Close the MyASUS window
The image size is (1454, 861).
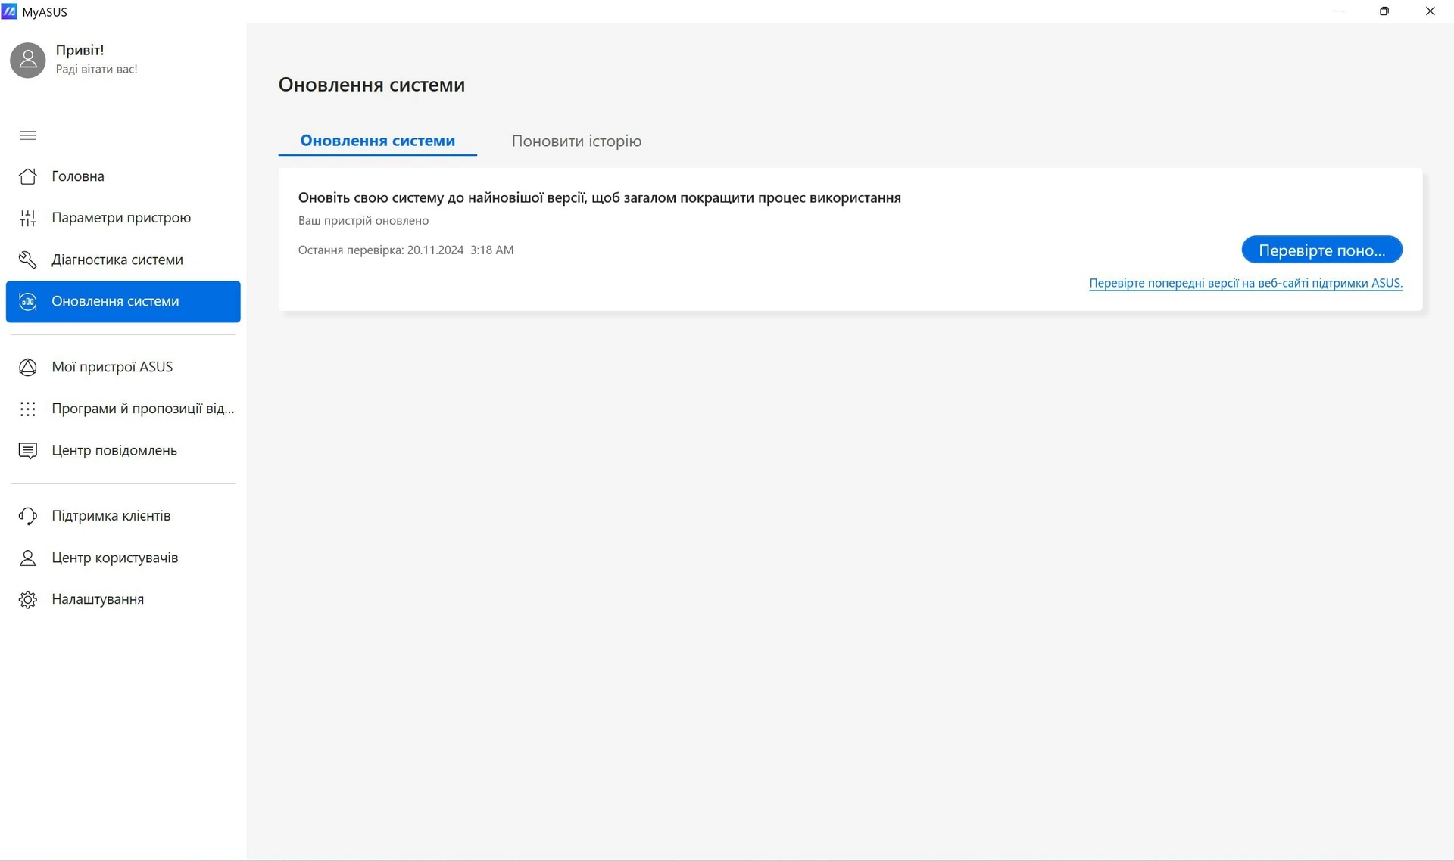click(1431, 11)
